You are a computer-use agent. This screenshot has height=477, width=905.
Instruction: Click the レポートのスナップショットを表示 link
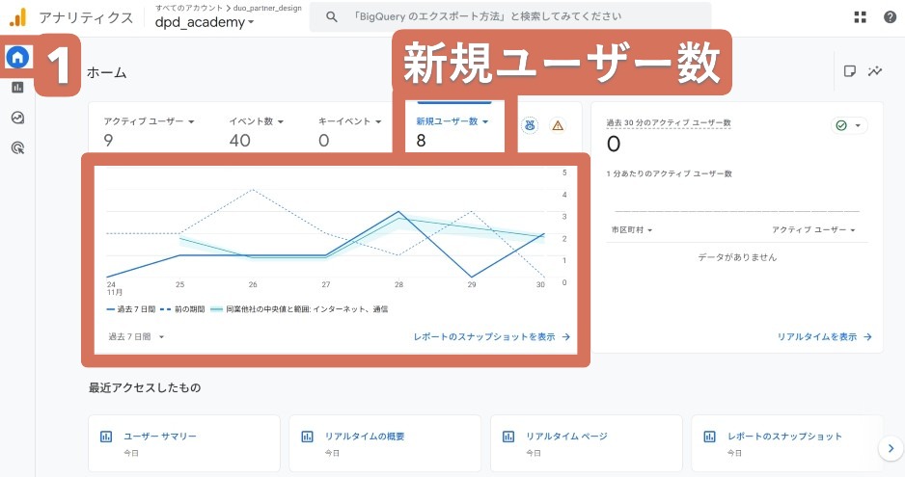[x=491, y=337]
